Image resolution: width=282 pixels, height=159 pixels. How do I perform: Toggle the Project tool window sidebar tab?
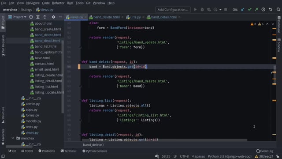tap(3, 23)
